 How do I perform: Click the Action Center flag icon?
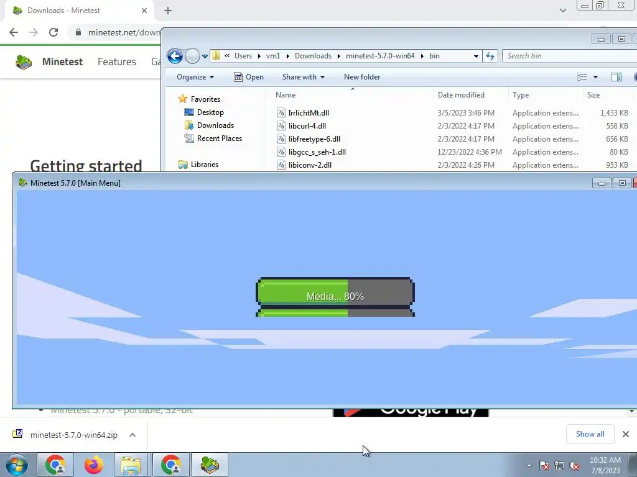click(x=544, y=466)
